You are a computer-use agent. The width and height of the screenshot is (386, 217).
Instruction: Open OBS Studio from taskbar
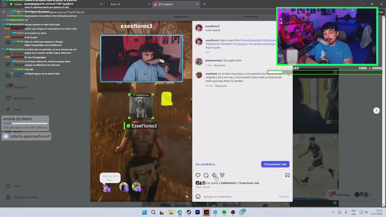point(233,212)
